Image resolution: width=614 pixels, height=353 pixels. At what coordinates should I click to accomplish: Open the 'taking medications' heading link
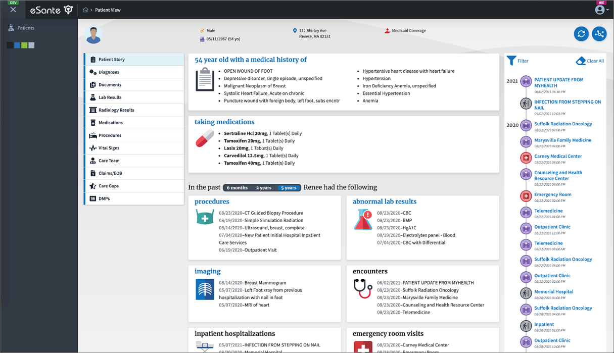pyautogui.click(x=224, y=122)
